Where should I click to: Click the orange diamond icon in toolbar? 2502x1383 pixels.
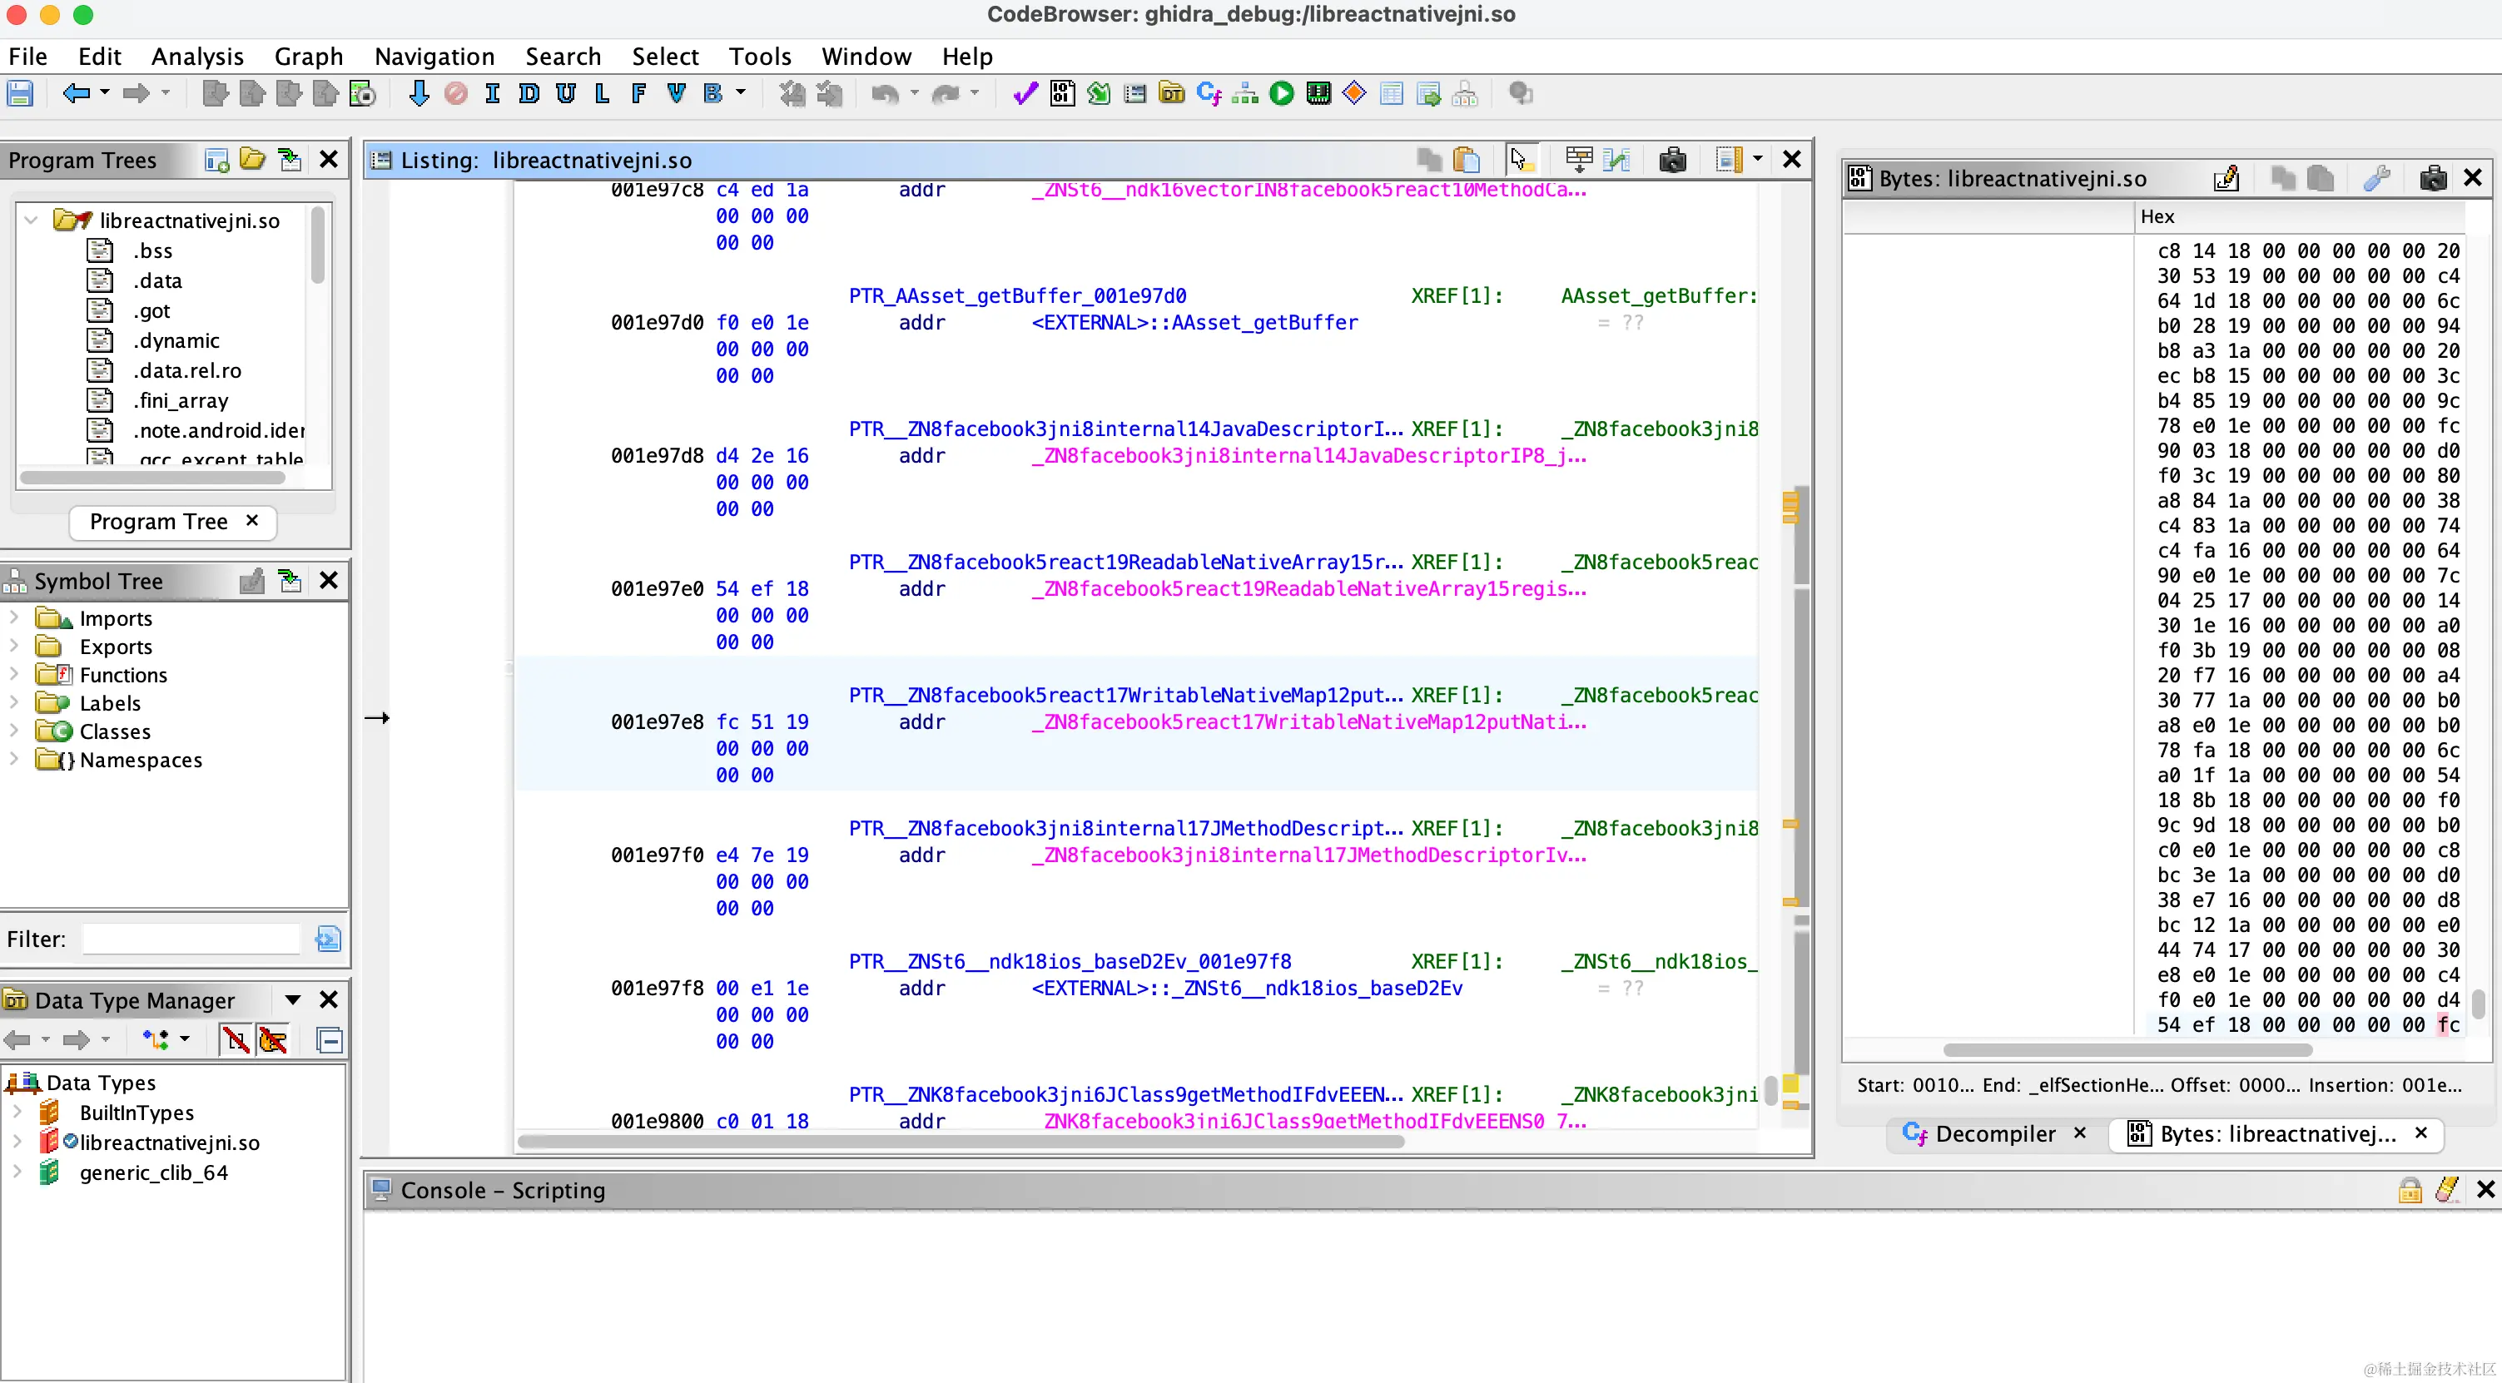click(x=1354, y=94)
